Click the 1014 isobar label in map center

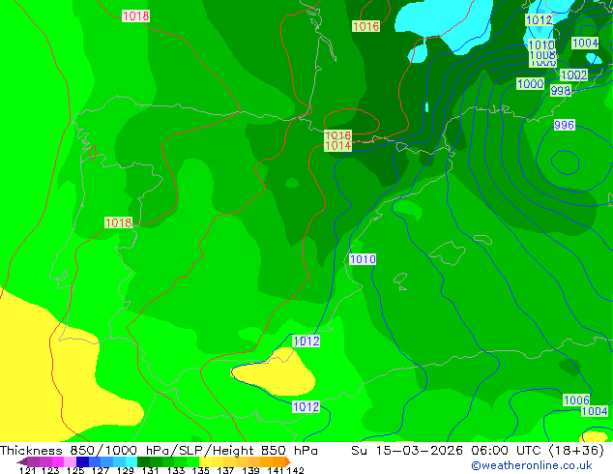337,146
